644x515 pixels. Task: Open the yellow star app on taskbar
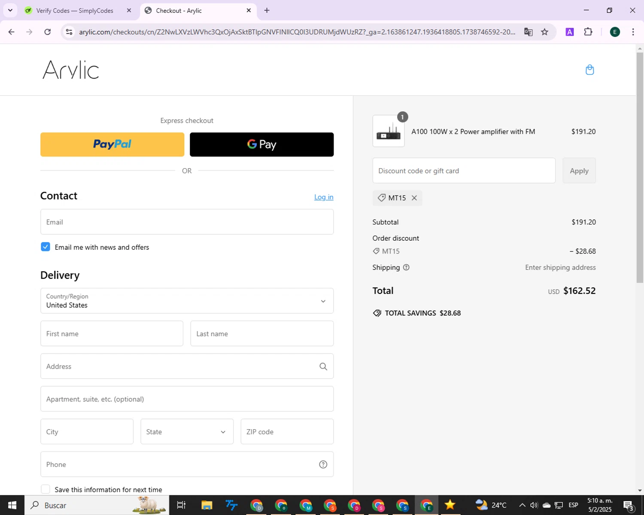pos(450,505)
